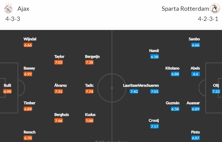The width and height of the screenshot is (222, 142).
Task: Click the Ajax club crest icon
Action: pyautogui.click(x=8, y=9)
